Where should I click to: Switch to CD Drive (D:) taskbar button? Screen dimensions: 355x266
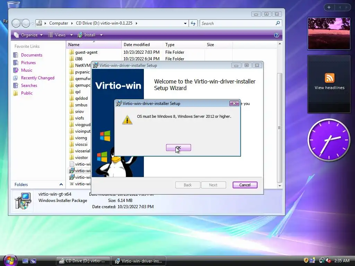[x=83, y=261]
